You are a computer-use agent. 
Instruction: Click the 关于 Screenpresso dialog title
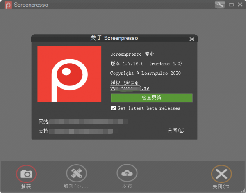(x=114, y=38)
